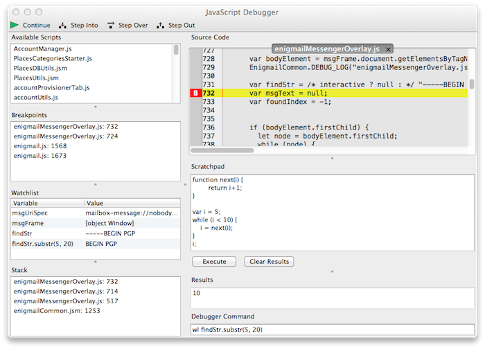Select breakpoint enigmail.js: 1568
Viewport: 485px width, 349px height.
(x=40, y=146)
